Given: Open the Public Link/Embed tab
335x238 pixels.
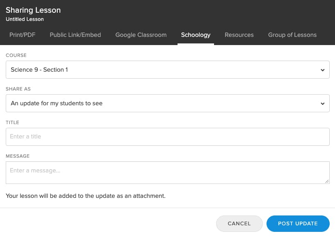Looking at the screenshot, I should (x=75, y=35).
